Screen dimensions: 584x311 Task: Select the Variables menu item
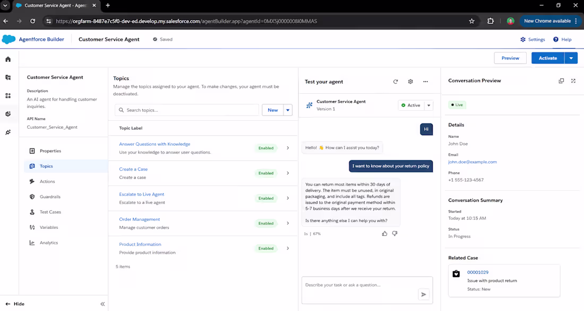(66, 227)
